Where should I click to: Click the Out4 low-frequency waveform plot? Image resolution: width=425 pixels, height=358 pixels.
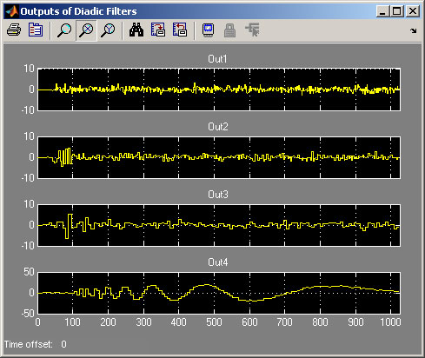[219, 293]
